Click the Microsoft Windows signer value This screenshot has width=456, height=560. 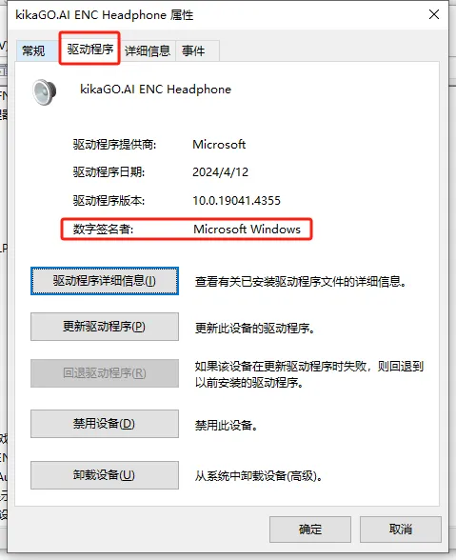248,229
